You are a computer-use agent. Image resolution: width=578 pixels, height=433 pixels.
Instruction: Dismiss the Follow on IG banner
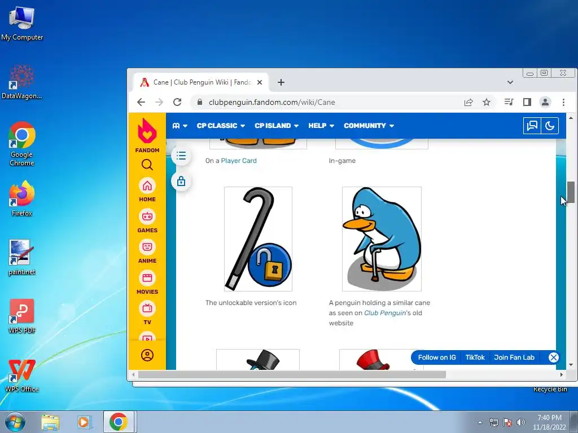pos(553,357)
